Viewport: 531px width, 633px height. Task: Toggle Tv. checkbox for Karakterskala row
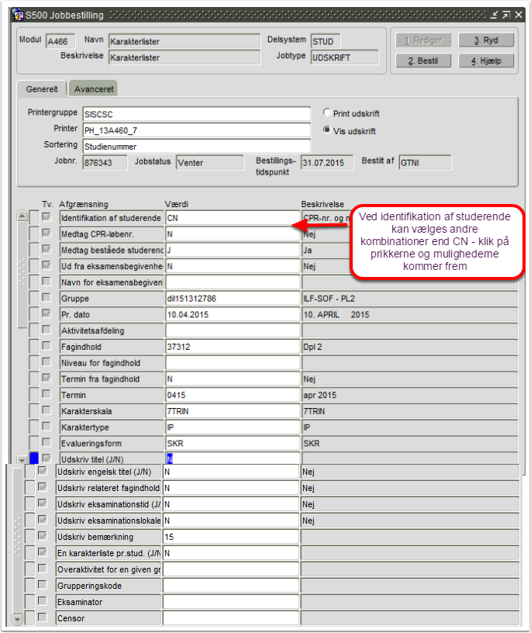[47, 410]
